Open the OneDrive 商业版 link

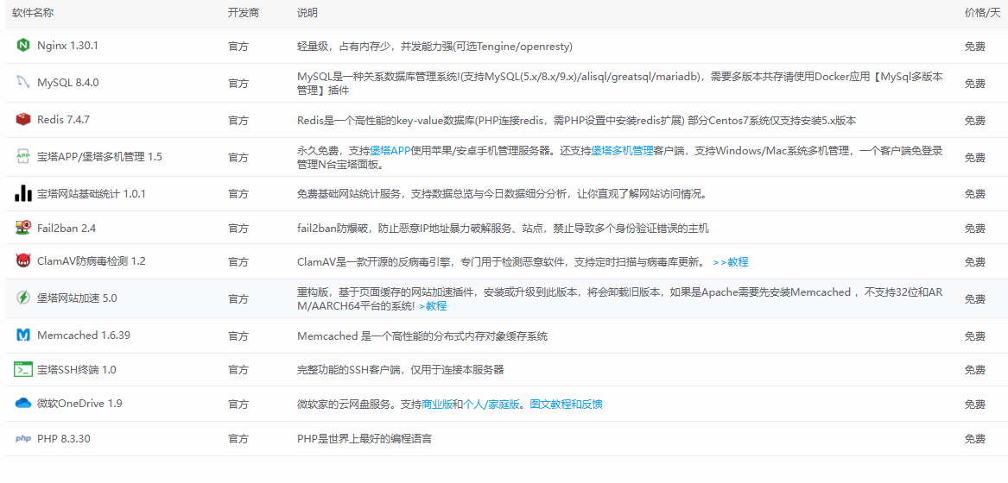click(438, 404)
